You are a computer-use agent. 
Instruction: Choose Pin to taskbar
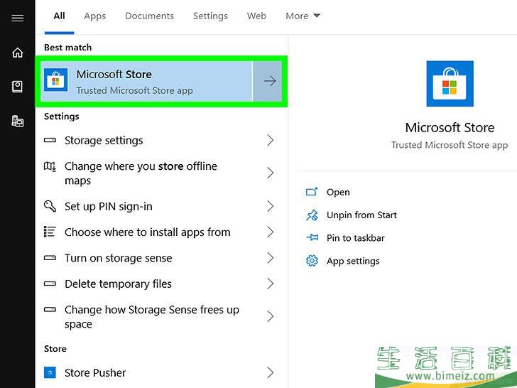click(355, 238)
